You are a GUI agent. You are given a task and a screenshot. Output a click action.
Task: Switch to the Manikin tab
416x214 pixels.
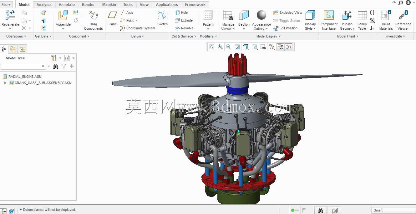[109, 5]
